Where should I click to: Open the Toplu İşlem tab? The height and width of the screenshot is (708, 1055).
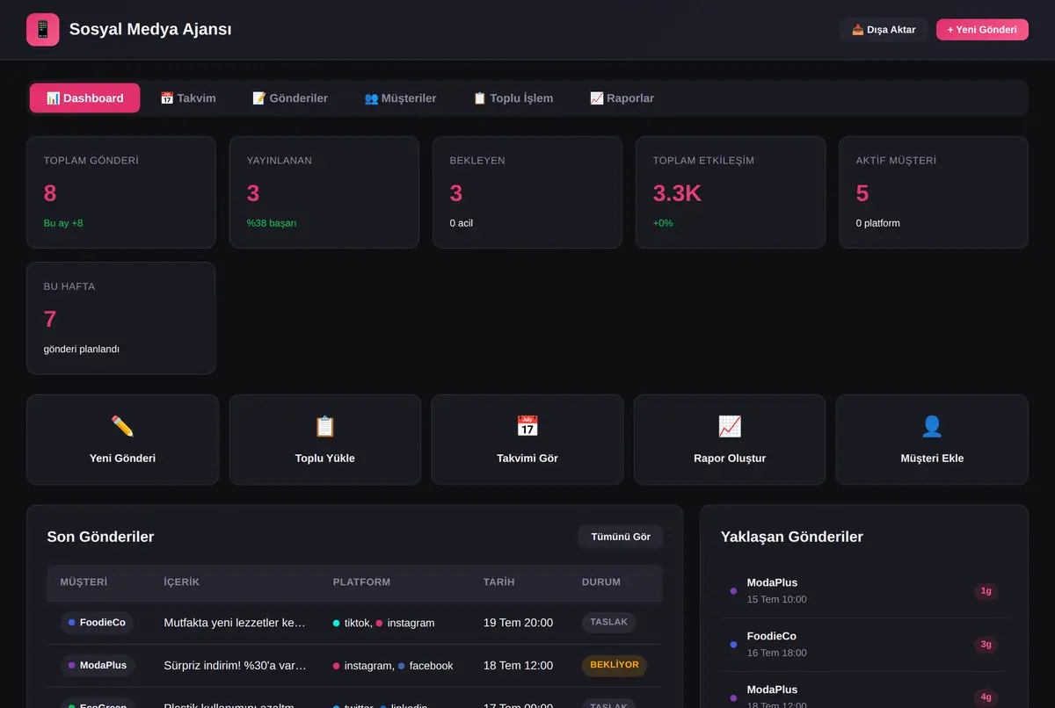(513, 98)
